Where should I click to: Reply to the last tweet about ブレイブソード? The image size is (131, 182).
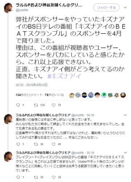click(18, 177)
